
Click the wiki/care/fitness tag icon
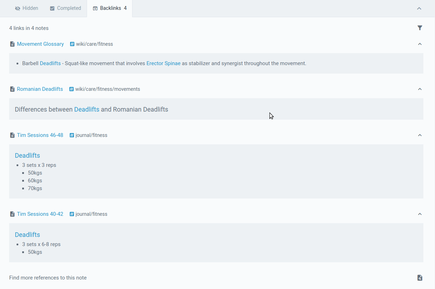click(x=72, y=44)
